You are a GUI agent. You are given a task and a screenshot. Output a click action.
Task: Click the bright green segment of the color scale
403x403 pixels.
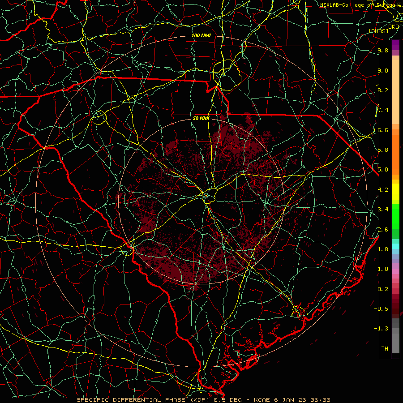point(395,216)
